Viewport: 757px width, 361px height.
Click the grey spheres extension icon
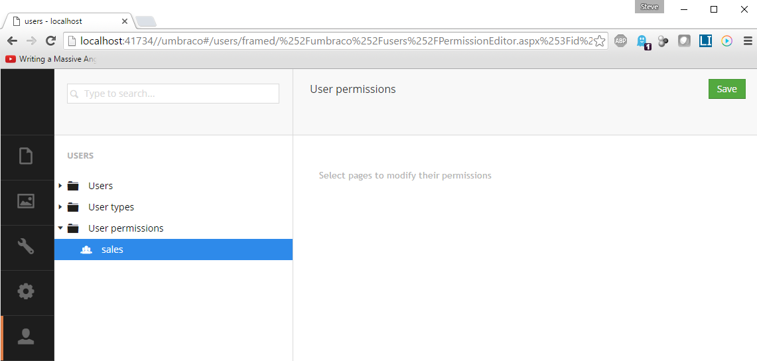tap(663, 42)
